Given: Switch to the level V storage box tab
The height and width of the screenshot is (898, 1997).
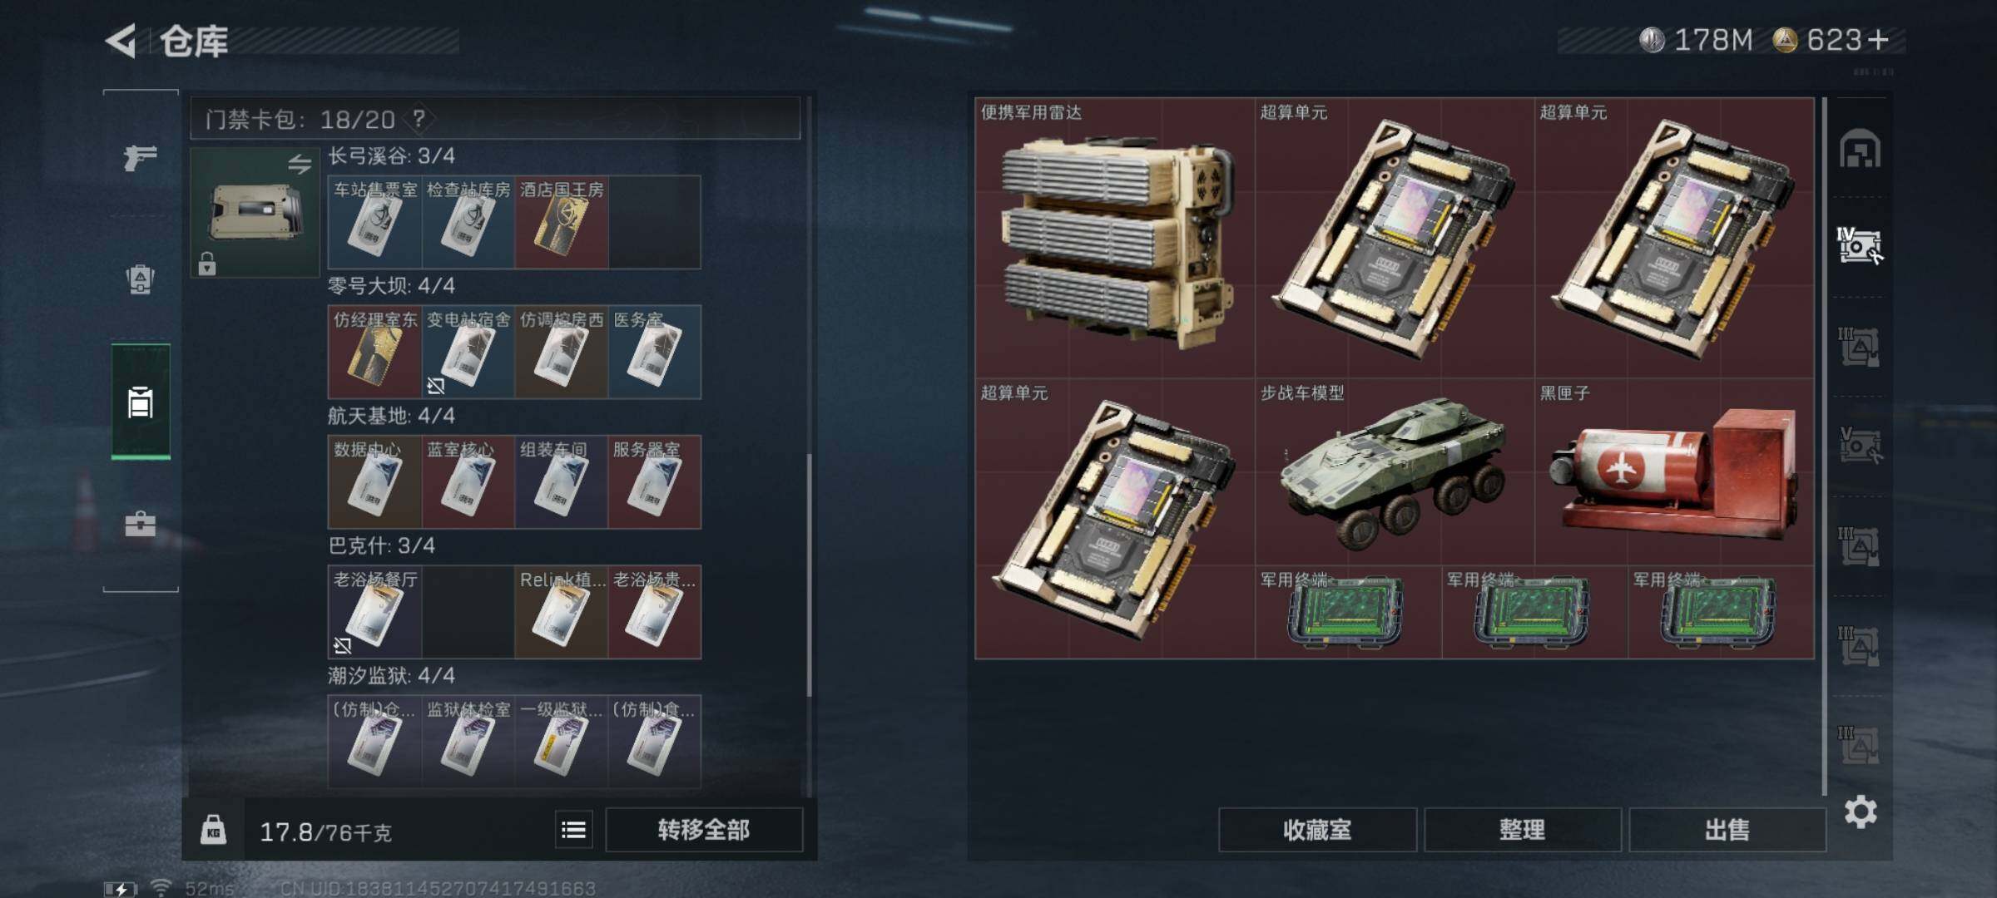Looking at the screenshot, I should point(1860,445).
